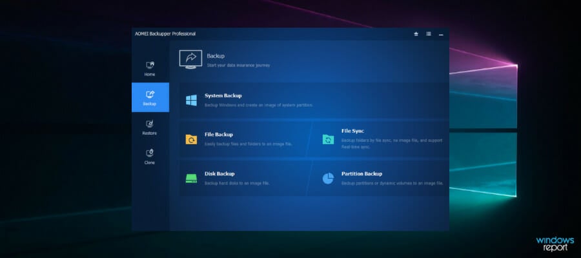Click 'Backup hard disks to an image file' text
This screenshot has width=581, height=258.
237,183
